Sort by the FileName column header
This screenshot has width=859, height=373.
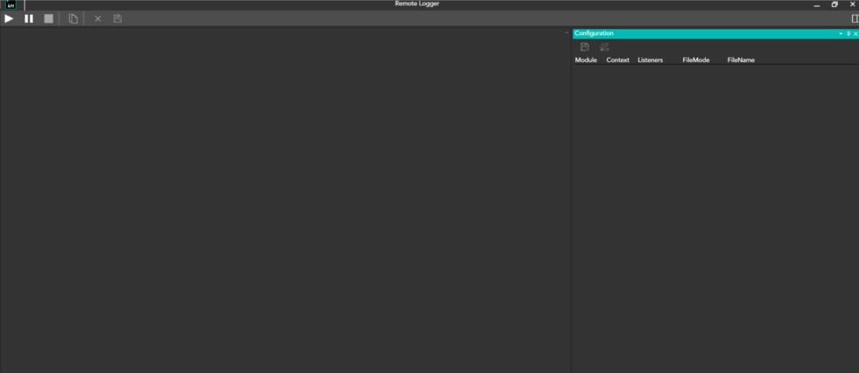pyautogui.click(x=741, y=60)
